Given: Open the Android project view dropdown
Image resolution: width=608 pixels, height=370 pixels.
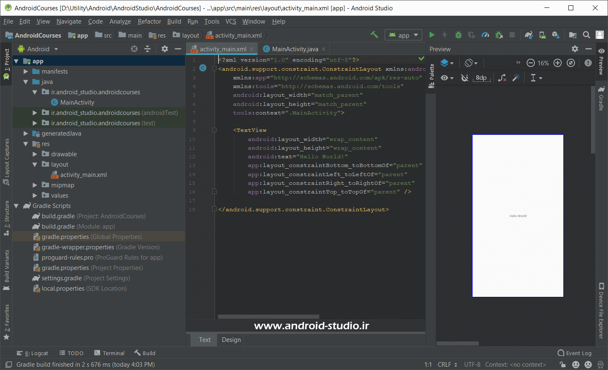Looking at the screenshot, I should [x=38, y=49].
